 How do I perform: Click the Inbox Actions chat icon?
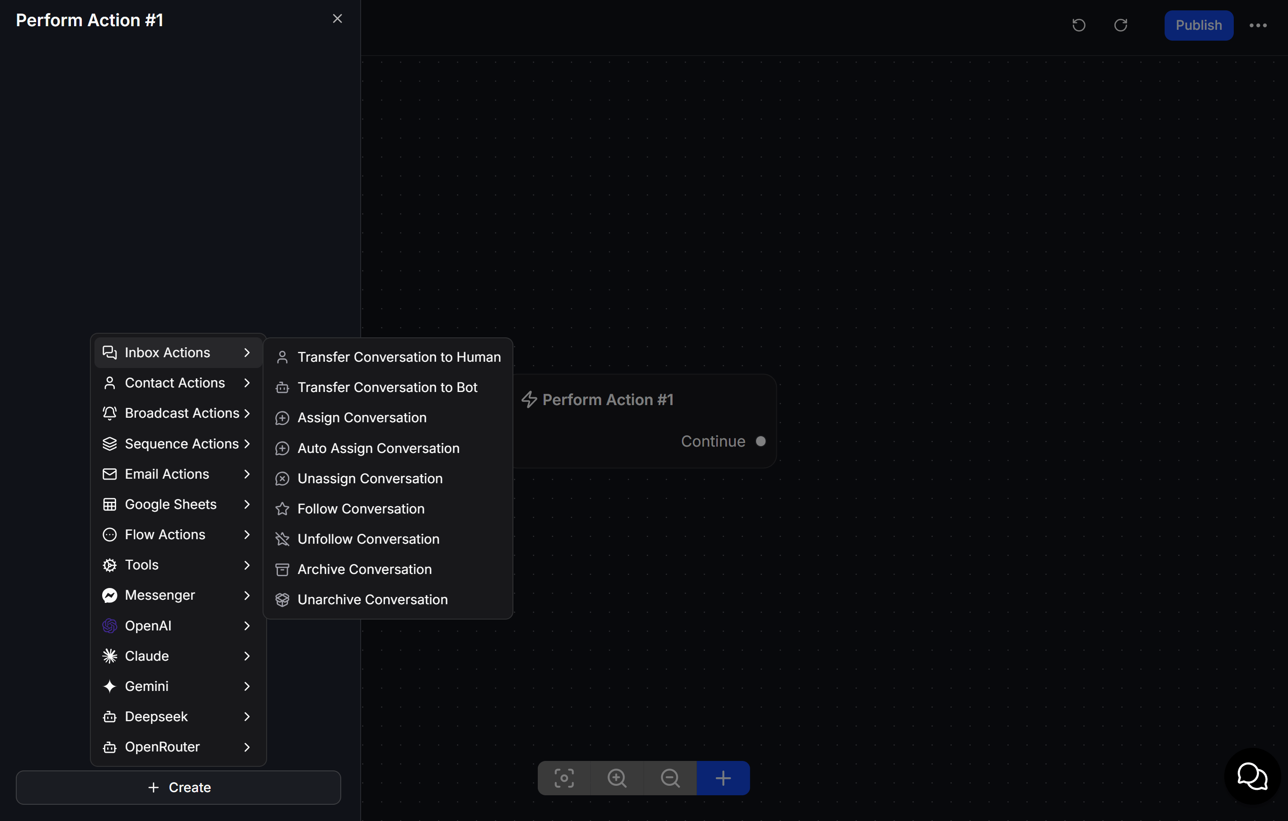click(x=110, y=352)
